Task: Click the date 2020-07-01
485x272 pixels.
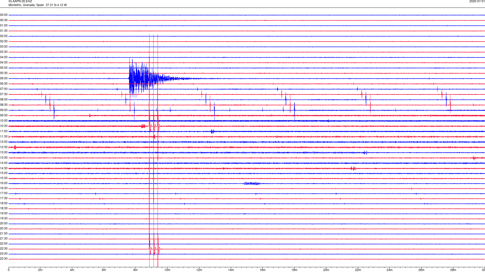Action: pos(477,1)
